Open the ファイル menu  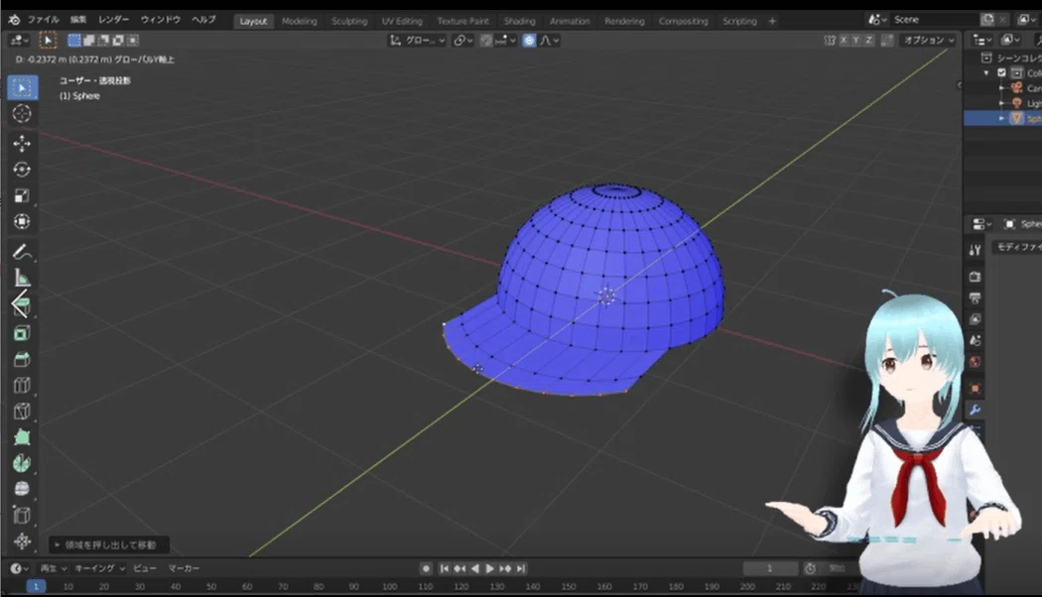44,20
